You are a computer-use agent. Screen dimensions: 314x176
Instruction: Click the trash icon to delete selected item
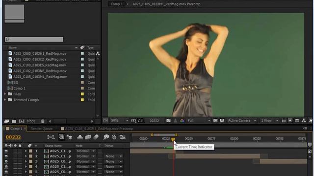(43, 121)
